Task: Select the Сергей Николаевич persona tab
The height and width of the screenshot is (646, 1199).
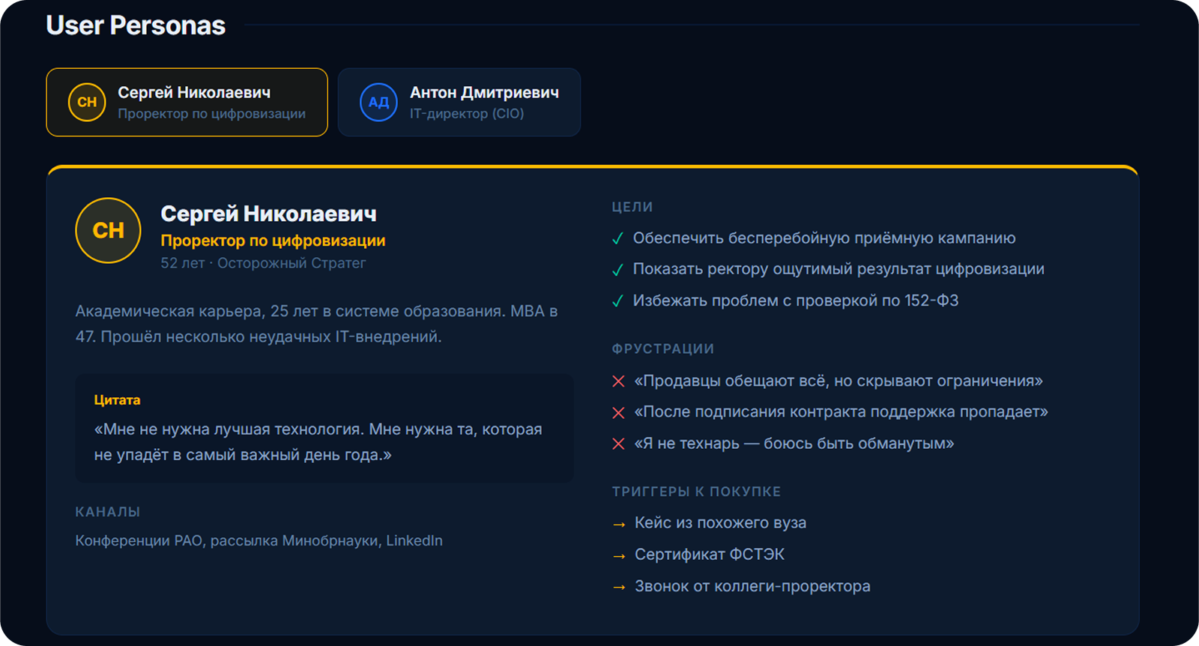Action: [187, 103]
